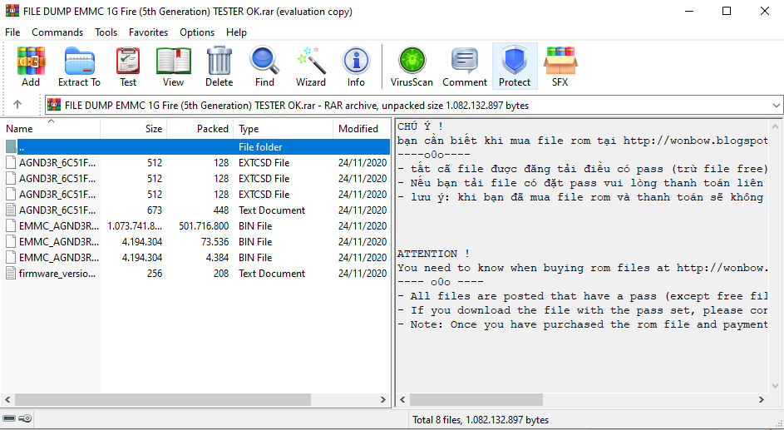Screen dimensions: 784x430
Task: Click the icon of the 501.716.800 packed BIN file
Action: (x=11, y=225)
